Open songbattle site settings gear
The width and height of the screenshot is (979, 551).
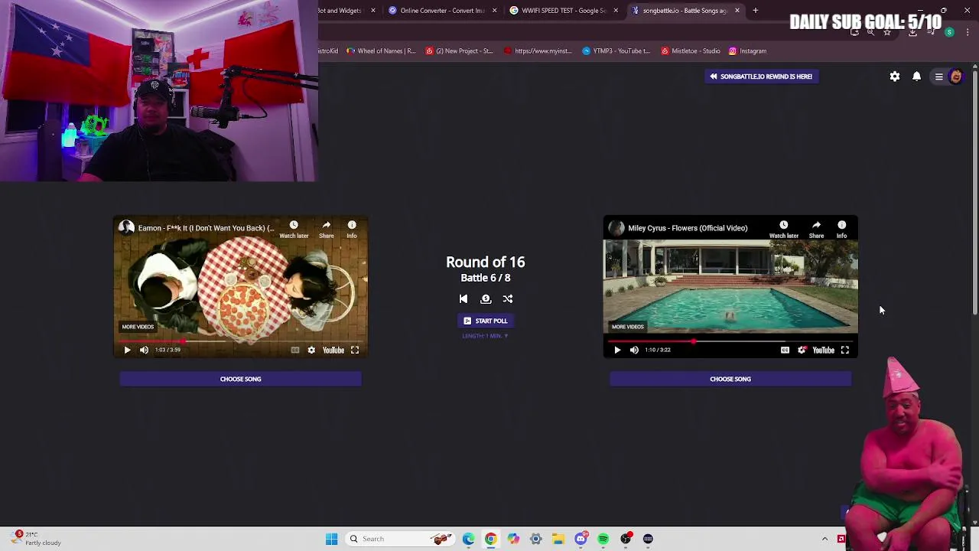pyautogui.click(x=895, y=77)
